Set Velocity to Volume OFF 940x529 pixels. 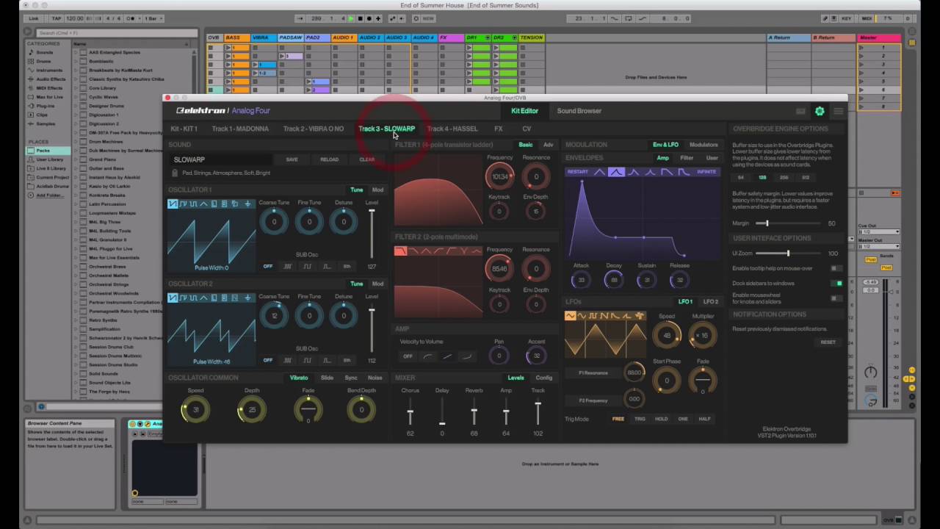click(408, 356)
